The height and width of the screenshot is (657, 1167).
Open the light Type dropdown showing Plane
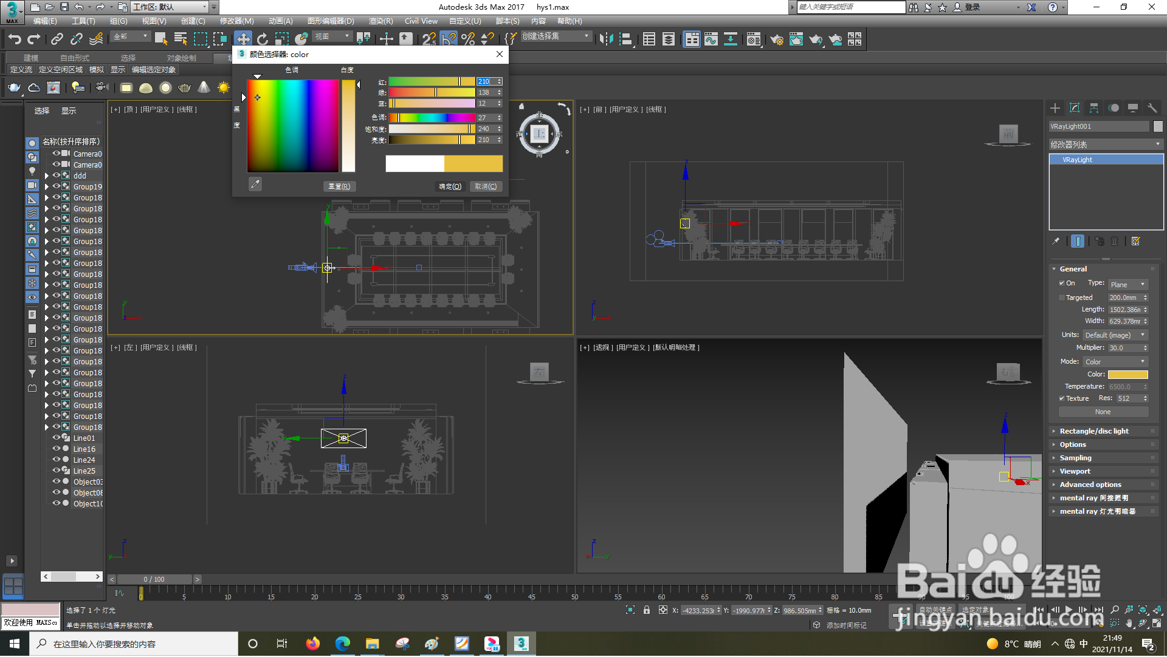[1127, 285]
